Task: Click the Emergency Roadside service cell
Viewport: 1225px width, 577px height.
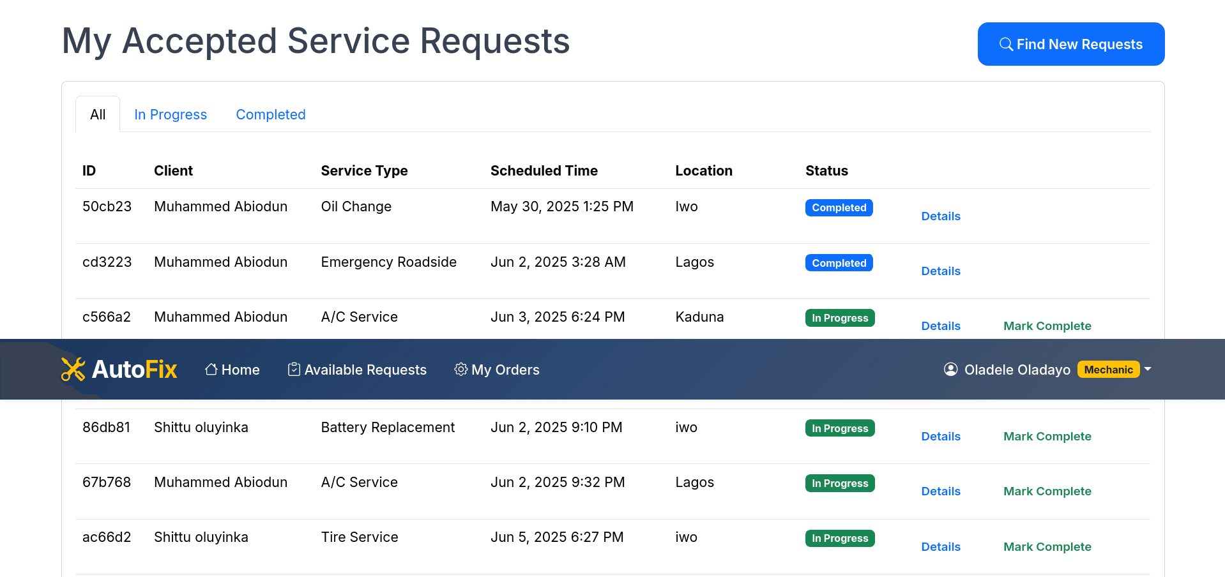Action: pyautogui.click(x=389, y=262)
